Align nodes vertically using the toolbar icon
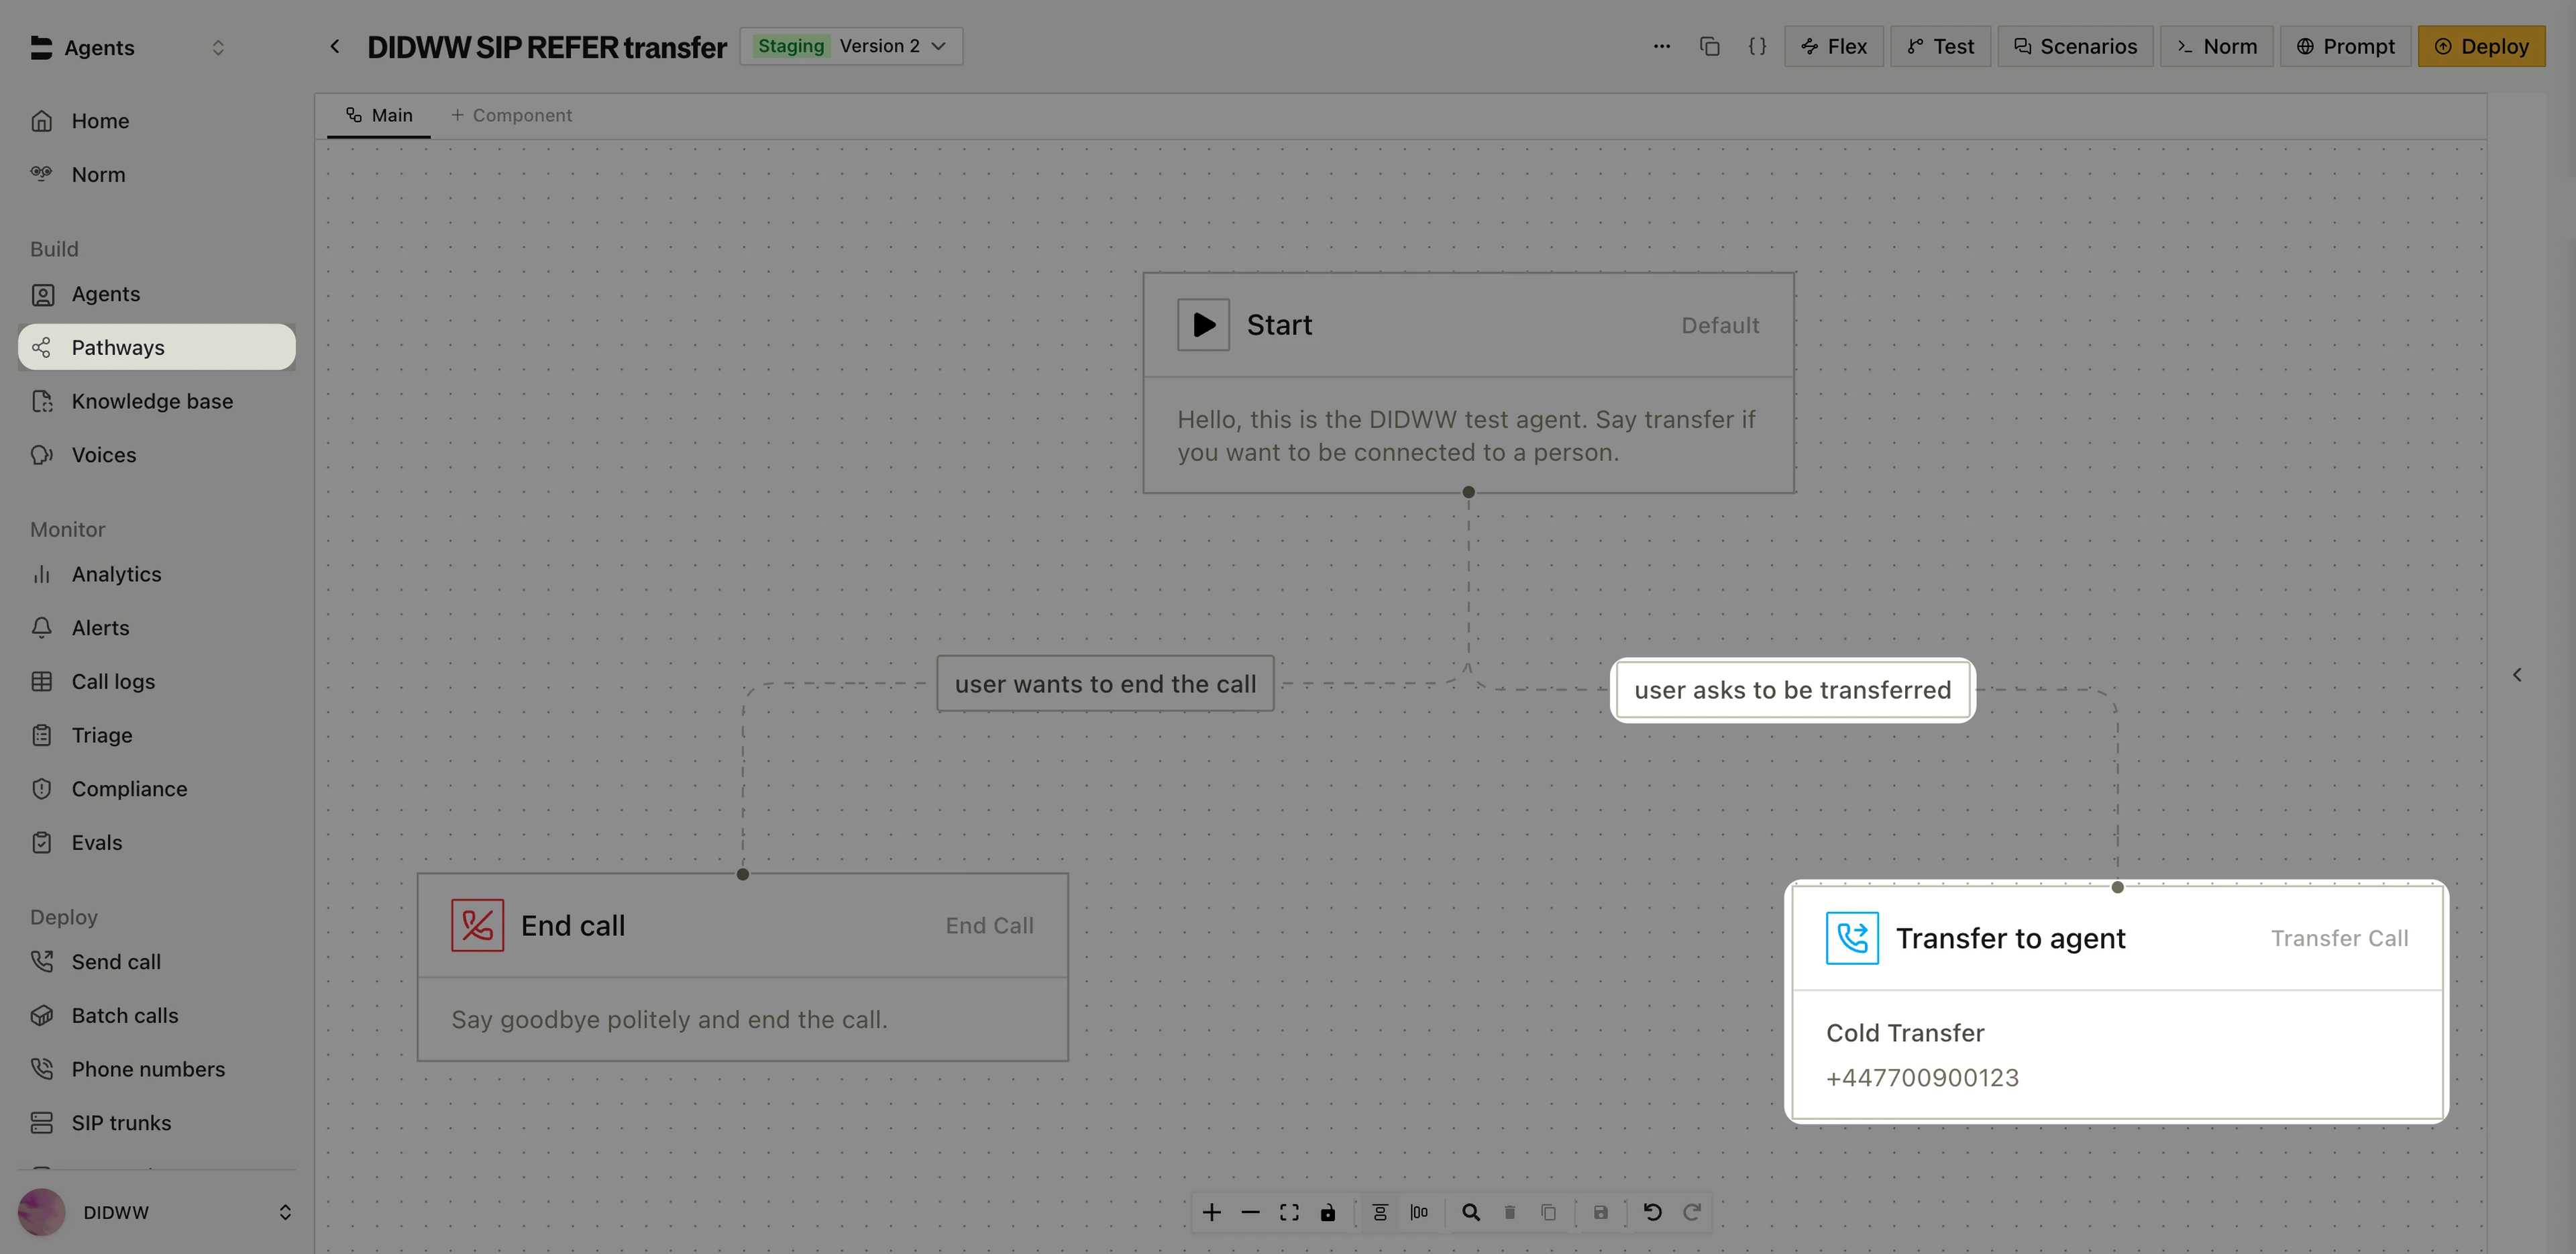The width and height of the screenshot is (2576, 1254). [x=1380, y=1212]
